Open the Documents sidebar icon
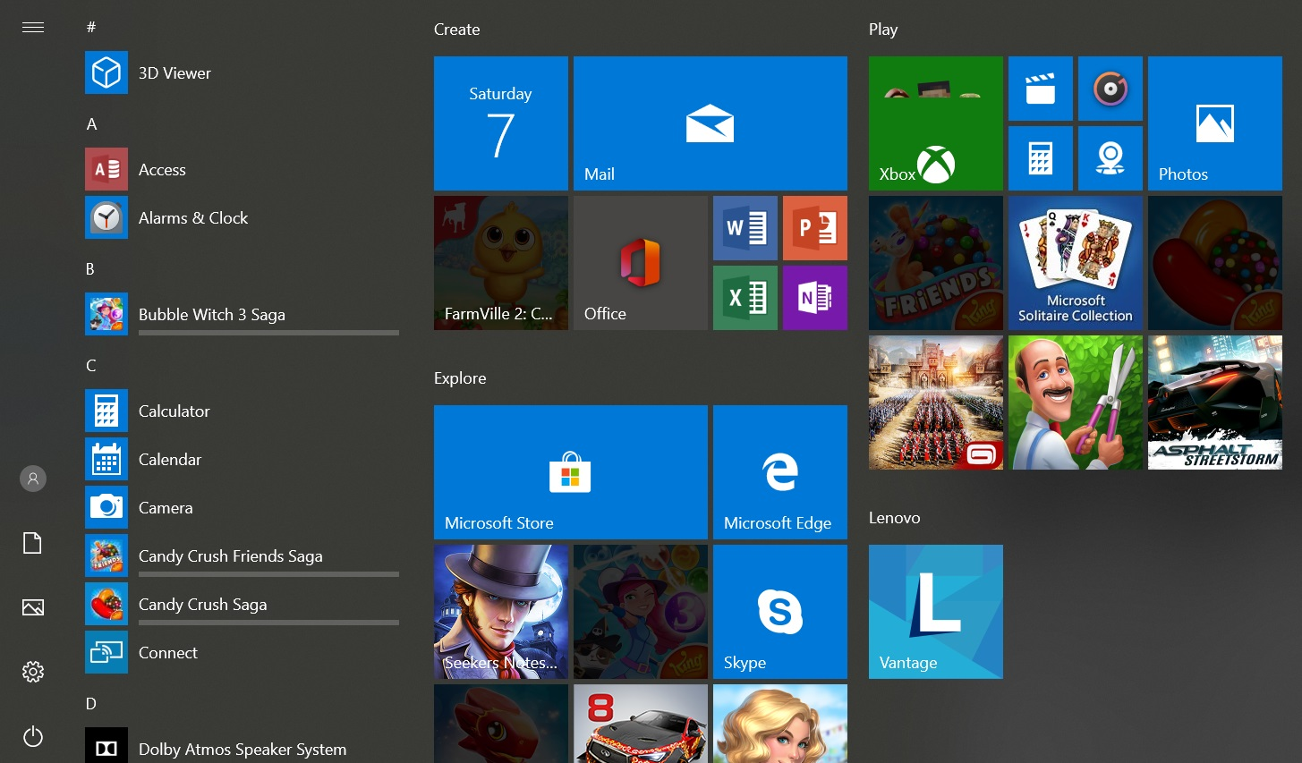Screen dimensions: 1302x763 [33, 543]
